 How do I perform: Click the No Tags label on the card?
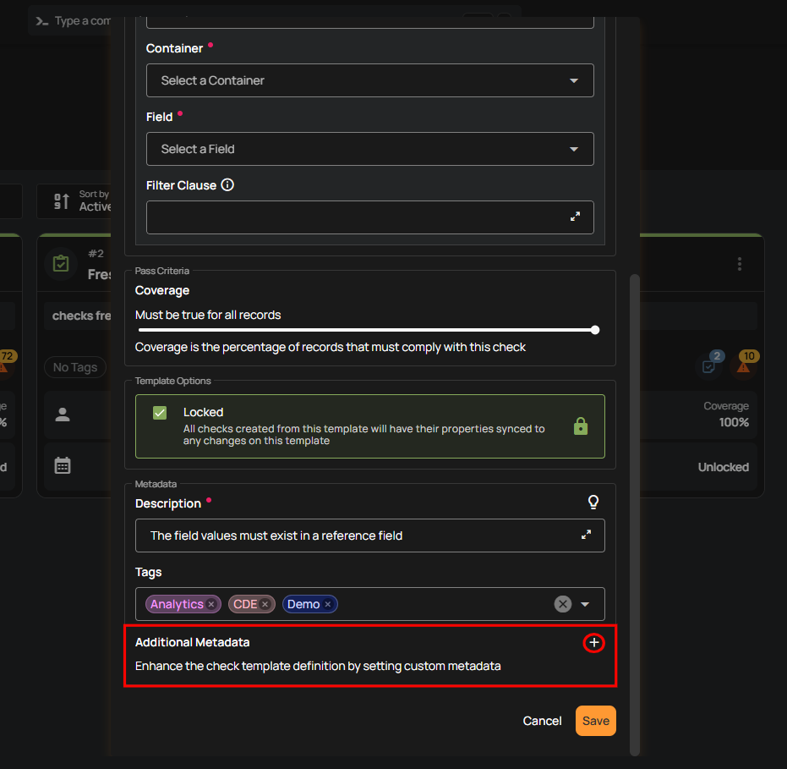74,367
